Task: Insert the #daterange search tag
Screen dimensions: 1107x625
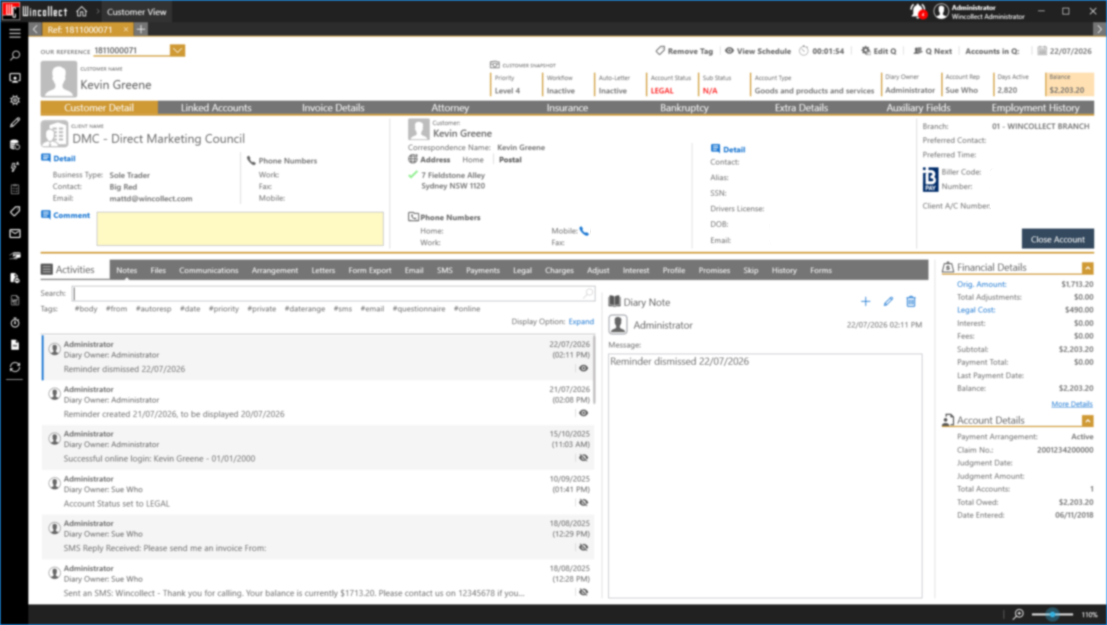Action: (305, 309)
